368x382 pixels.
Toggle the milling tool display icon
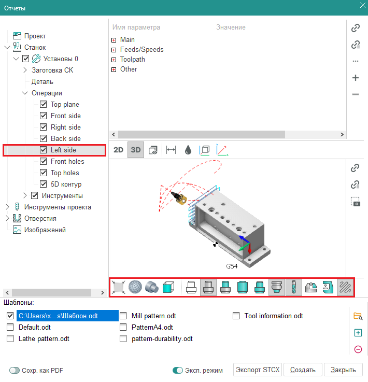point(293,287)
